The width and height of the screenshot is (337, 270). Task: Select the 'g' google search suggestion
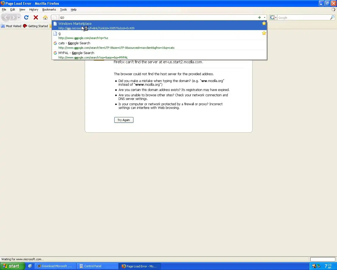[x=159, y=35]
